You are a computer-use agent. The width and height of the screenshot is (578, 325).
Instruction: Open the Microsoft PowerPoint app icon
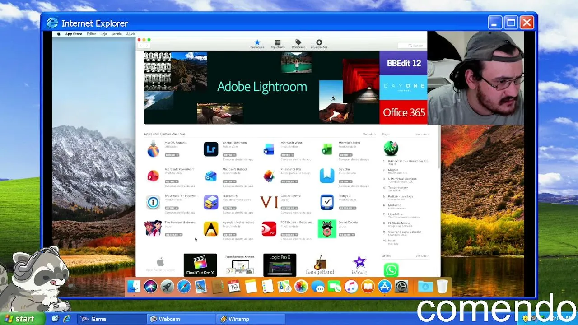(153, 176)
